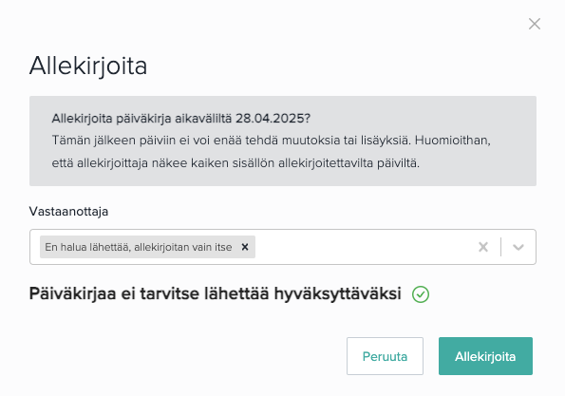Click the 'Allekirjoita päiväkirja aikaväliltä 28.04.2025?' question
The width and height of the screenshot is (565, 396).
click(x=180, y=118)
